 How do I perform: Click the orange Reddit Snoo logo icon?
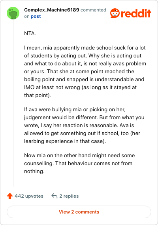(115, 13)
